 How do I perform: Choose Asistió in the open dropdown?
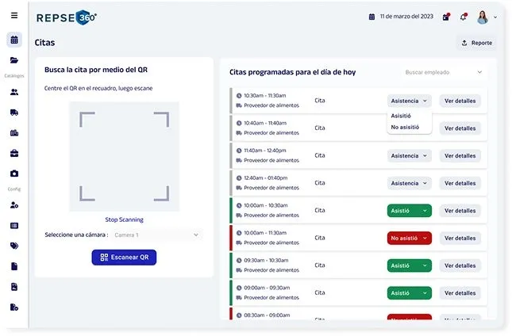[x=401, y=116]
